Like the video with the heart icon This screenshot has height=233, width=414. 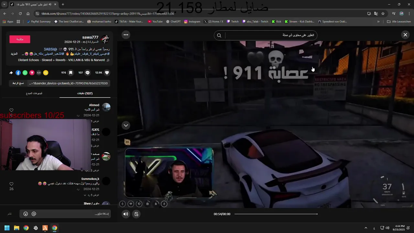[107, 73]
